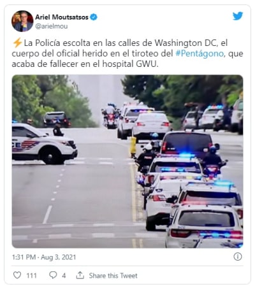The image size is (255, 288).
Task: Click the tweet text mentioning Washington DC
Action: pyautogui.click(x=127, y=54)
